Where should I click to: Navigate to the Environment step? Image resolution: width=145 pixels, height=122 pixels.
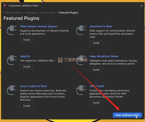[48, 12]
